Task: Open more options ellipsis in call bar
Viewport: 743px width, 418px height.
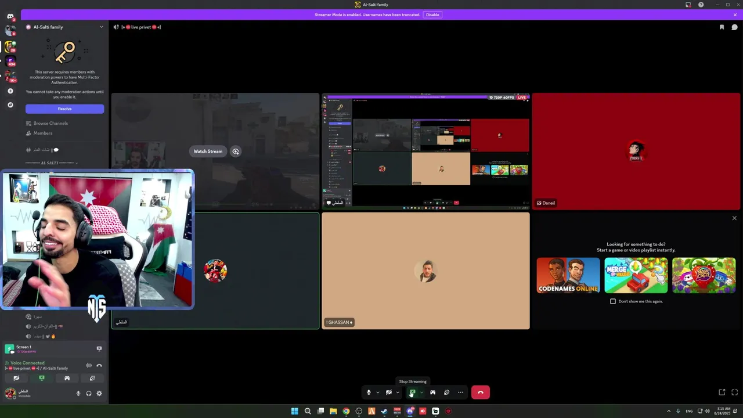Action: point(460,392)
